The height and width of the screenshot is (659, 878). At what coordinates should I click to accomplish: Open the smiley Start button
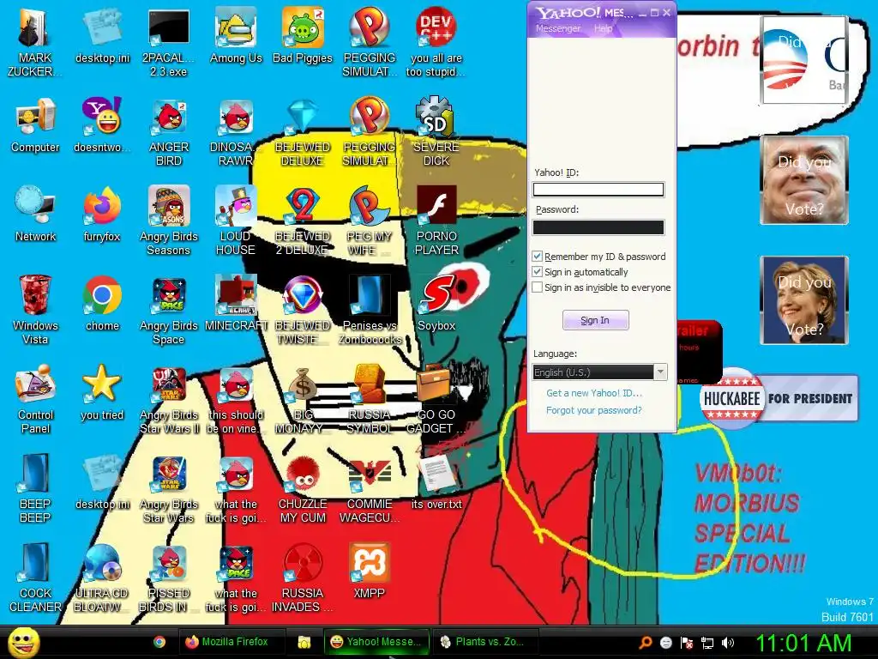pos(23,643)
